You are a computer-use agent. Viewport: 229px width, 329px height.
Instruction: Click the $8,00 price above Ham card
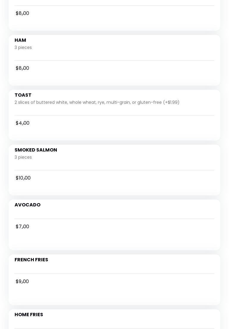pyautogui.click(x=22, y=13)
